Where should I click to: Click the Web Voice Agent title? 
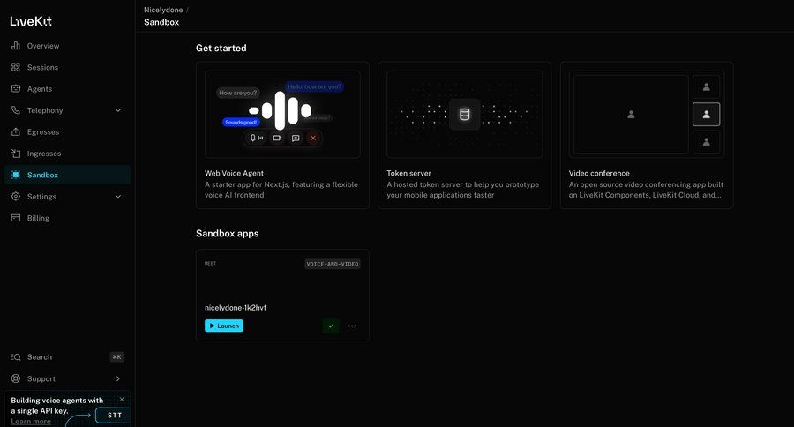tap(234, 173)
